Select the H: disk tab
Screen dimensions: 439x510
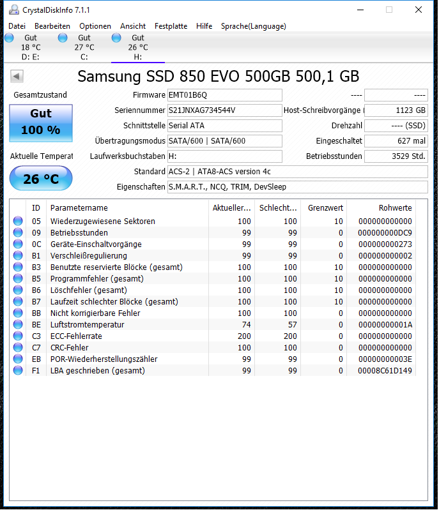point(138,47)
